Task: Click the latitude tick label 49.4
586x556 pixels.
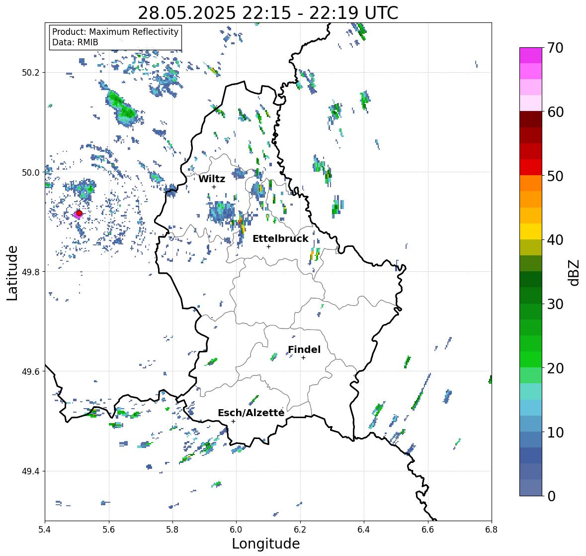Action: 31,471
